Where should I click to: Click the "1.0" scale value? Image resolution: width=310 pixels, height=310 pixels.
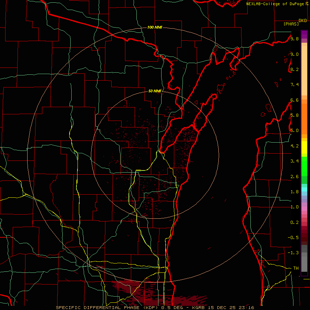point(294,207)
